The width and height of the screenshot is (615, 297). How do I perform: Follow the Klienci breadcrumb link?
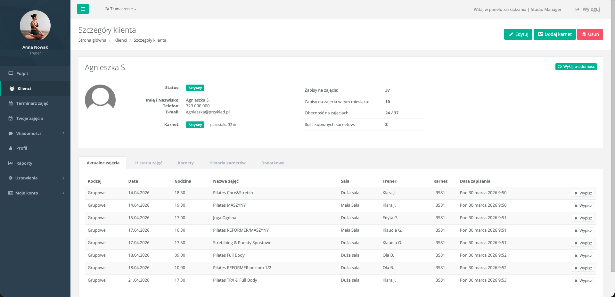coord(120,40)
